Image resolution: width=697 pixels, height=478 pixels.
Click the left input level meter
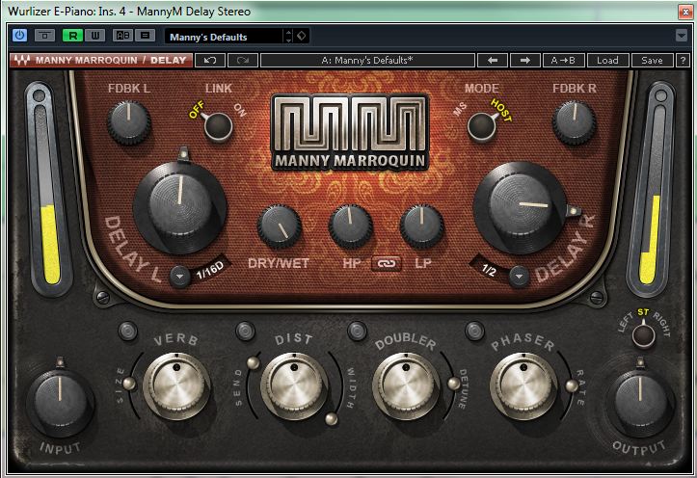click(x=49, y=195)
